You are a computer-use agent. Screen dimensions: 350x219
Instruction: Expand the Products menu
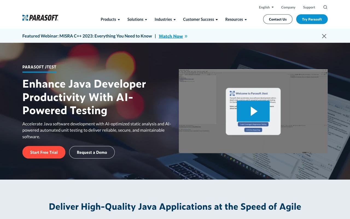click(x=110, y=19)
